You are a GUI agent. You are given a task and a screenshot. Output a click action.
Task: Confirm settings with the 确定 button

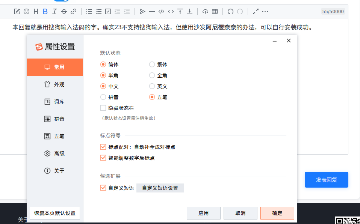click(277, 213)
